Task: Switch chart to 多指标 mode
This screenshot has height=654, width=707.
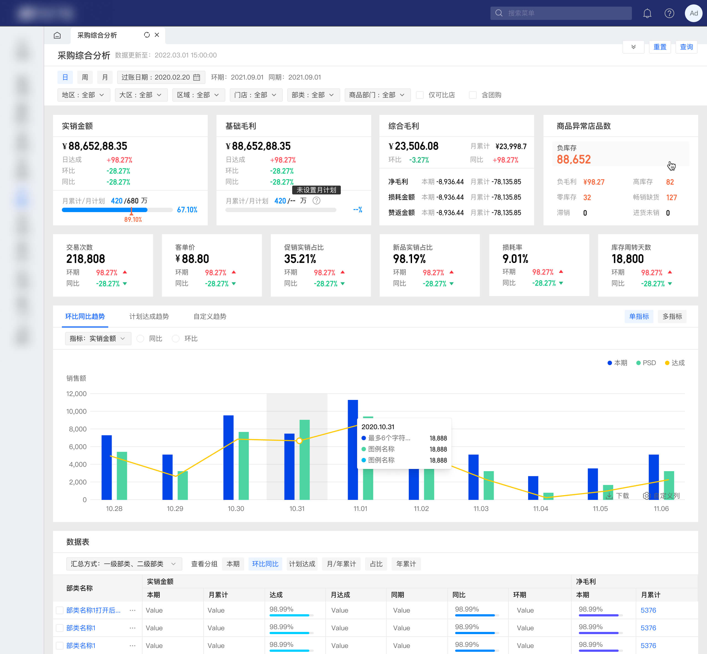Action: 672,317
